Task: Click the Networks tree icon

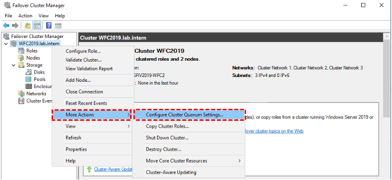Action: click(x=21, y=94)
